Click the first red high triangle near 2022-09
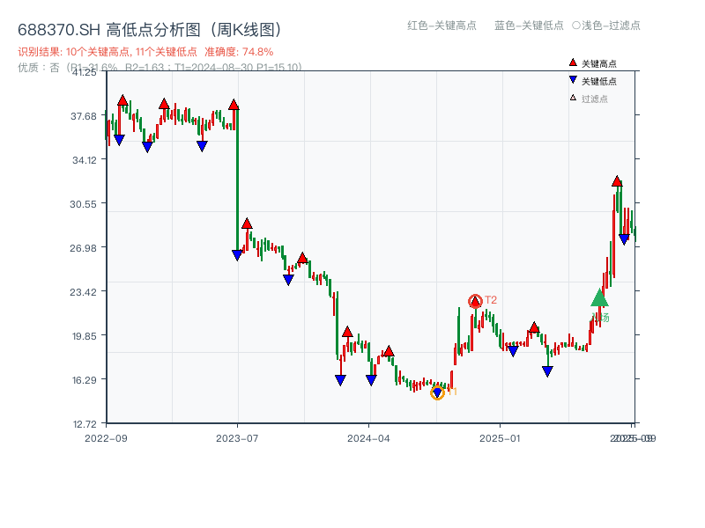The width and height of the screenshot is (705, 528). point(121,101)
